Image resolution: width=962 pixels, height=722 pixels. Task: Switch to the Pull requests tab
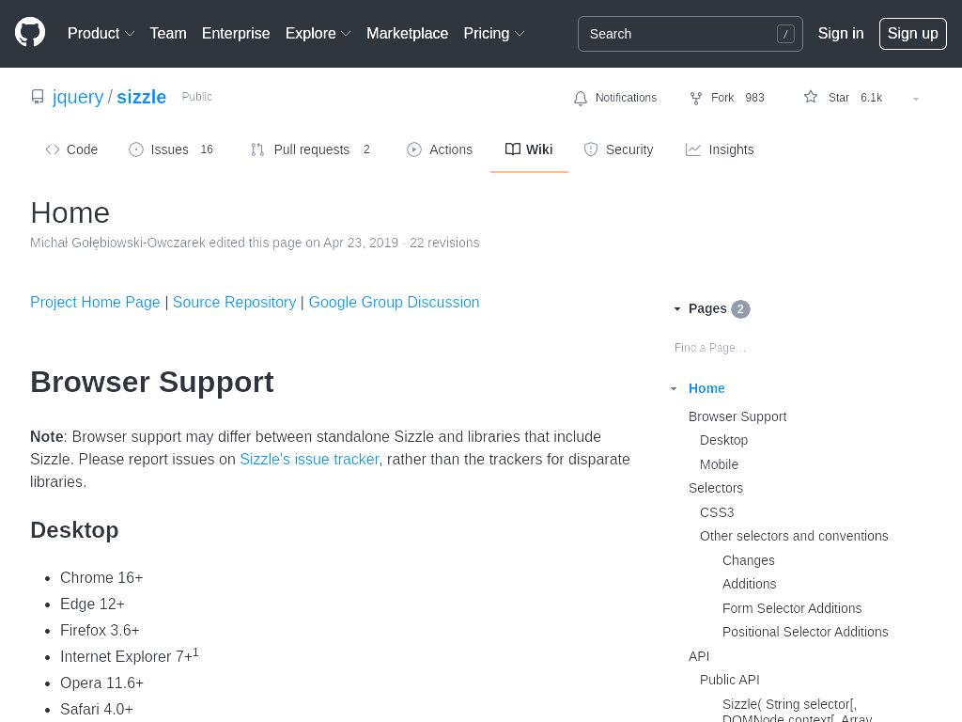coord(310,149)
